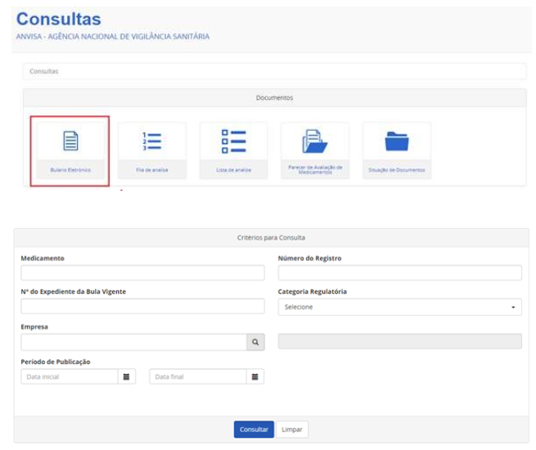Screen dimensions: 536x450
Task: Click the Data inicial date field
Action: pyautogui.click(x=70, y=376)
